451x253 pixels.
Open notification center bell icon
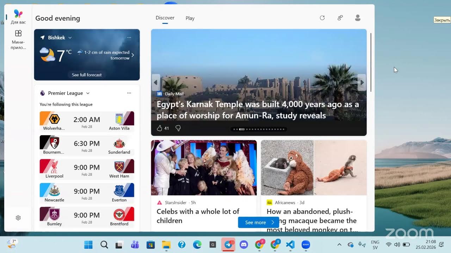441,245
